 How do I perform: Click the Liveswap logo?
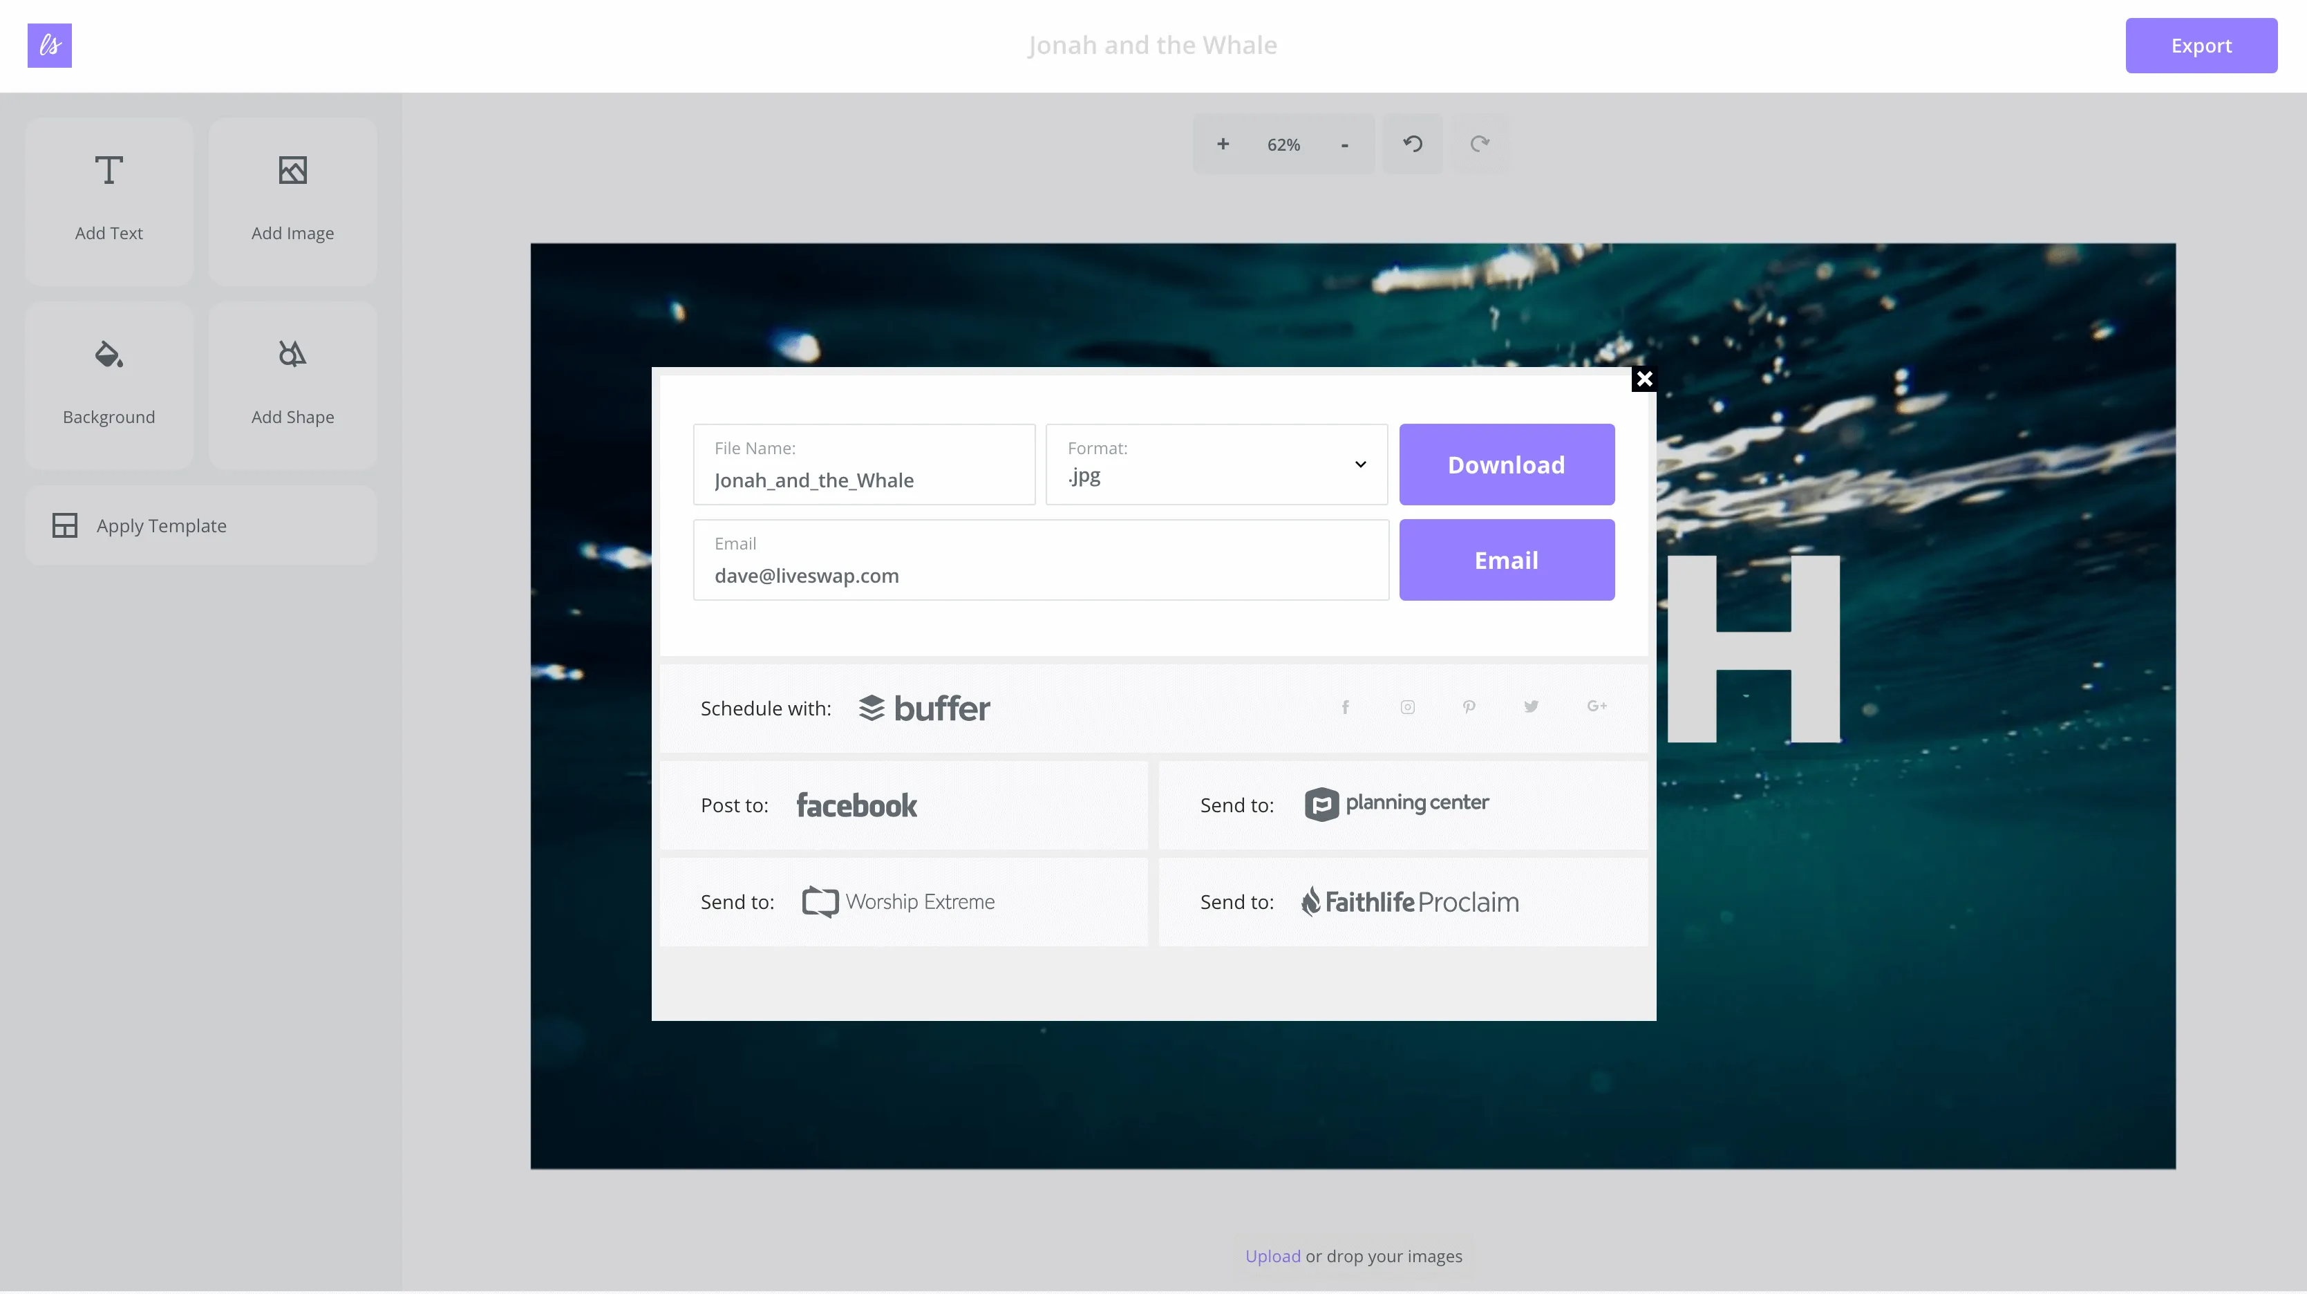49,46
